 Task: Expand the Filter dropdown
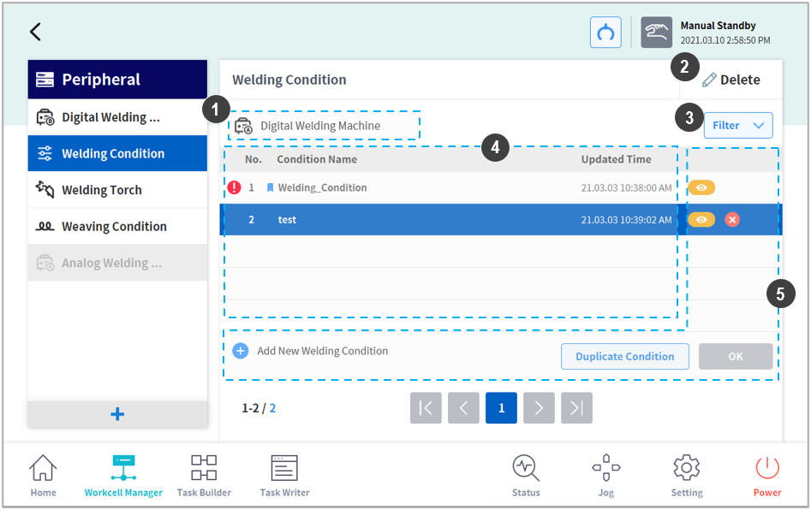click(737, 126)
